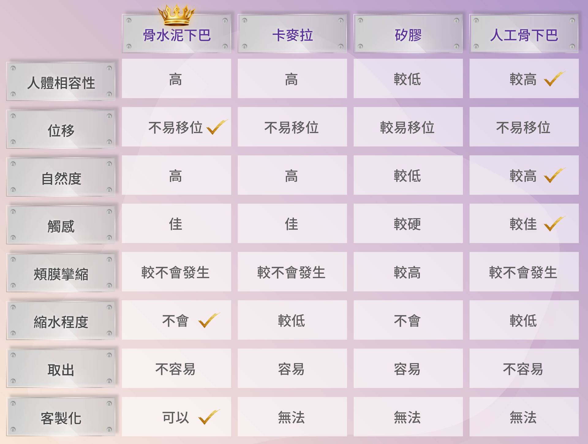Click the 客製化 row label

point(61,418)
